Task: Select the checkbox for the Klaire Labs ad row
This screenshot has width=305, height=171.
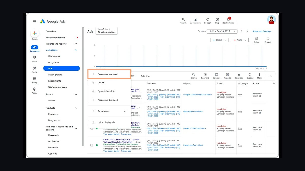Action: pos(92,145)
